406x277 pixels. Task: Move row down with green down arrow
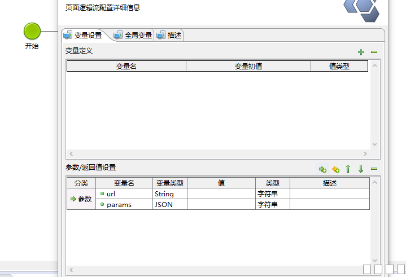click(x=361, y=169)
